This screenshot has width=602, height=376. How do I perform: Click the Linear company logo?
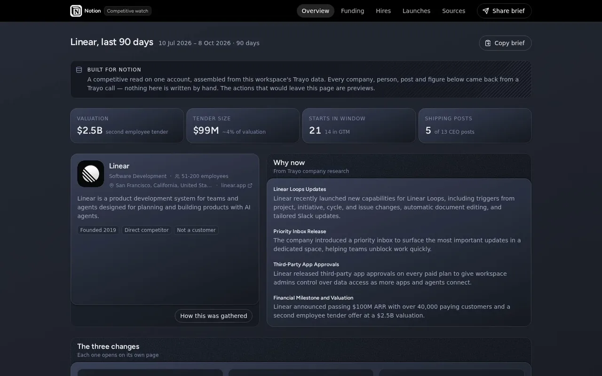tap(91, 174)
